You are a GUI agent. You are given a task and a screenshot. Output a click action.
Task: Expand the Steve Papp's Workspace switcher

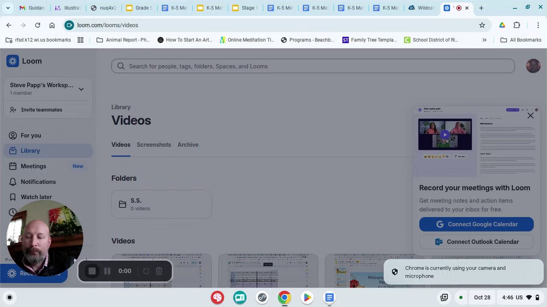click(x=47, y=89)
